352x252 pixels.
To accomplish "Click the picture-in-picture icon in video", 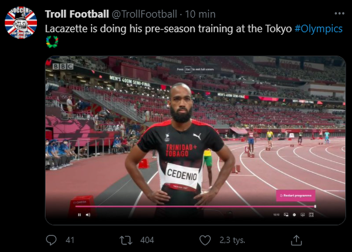I will 286,214.
